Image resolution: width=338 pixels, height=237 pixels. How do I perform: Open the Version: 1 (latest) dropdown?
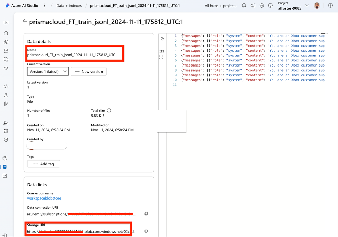[x=48, y=71]
